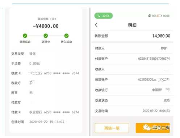180x138 pixels.
Task: Tap the 处理中 green checkmark
Action: (46, 36)
